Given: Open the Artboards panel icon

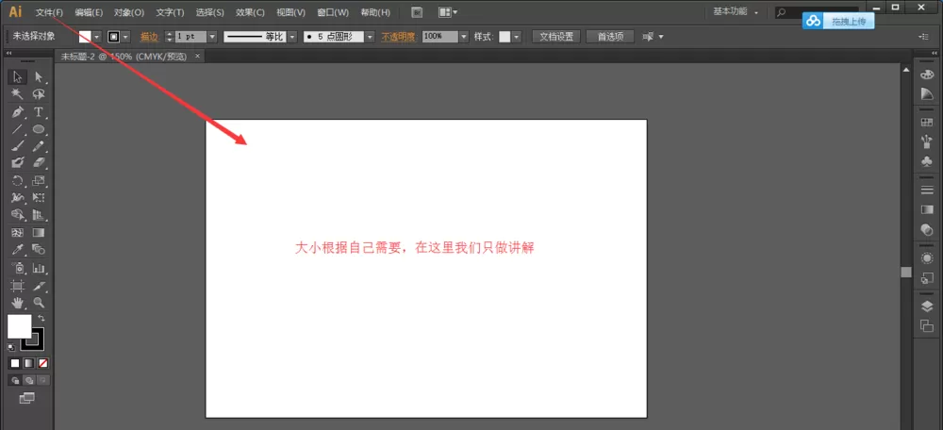Looking at the screenshot, I should (x=927, y=325).
